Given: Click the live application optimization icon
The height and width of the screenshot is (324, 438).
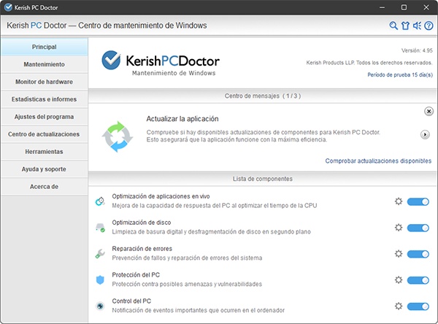Looking at the screenshot, I should (x=100, y=201).
